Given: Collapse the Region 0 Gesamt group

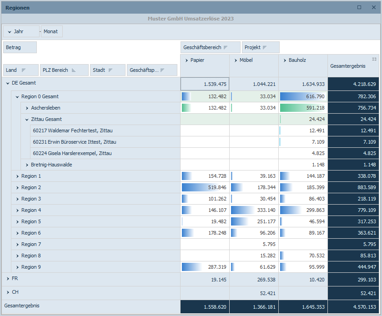Looking at the screenshot, I should tap(17, 97).
